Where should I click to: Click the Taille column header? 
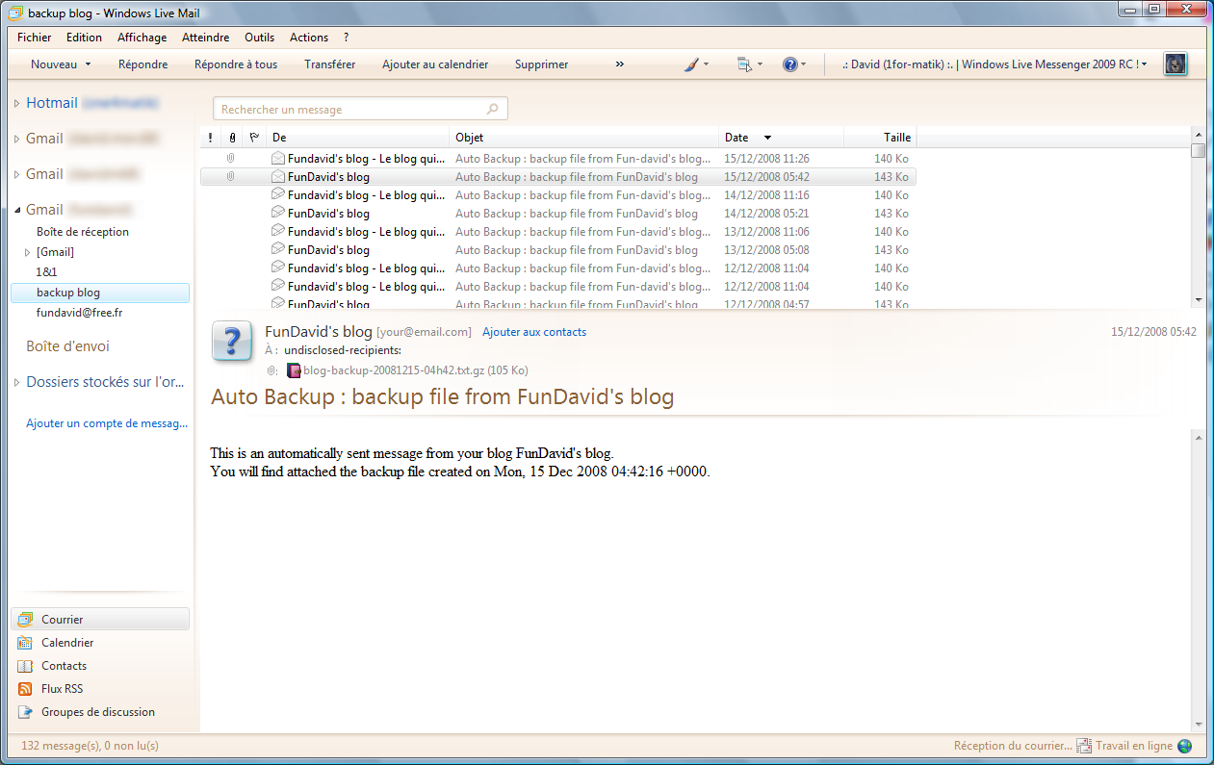pyautogui.click(x=880, y=138)
